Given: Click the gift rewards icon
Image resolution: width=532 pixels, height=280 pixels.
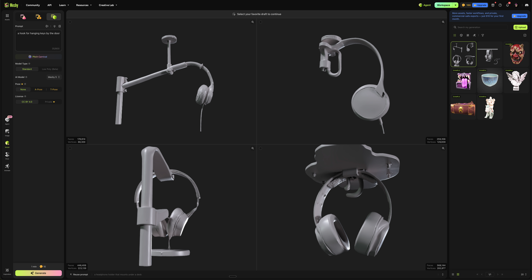Looking at the screenshot, I should coord(493,5).
